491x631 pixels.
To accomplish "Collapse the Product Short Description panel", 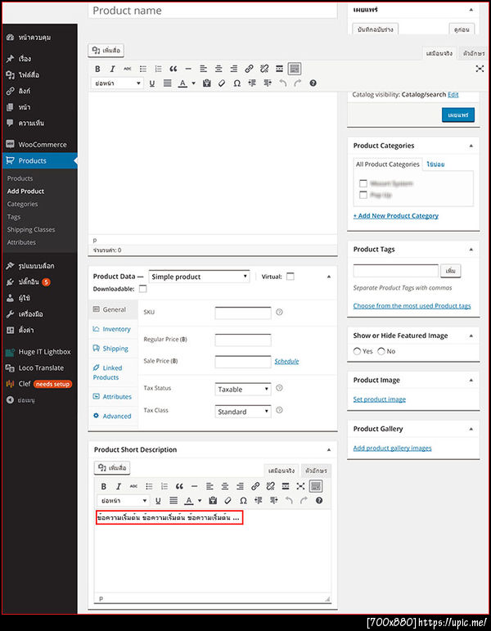I will tap(329, 450).
